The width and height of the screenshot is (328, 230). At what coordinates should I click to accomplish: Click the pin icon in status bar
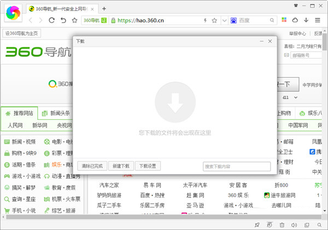click(x=257, y=225)
